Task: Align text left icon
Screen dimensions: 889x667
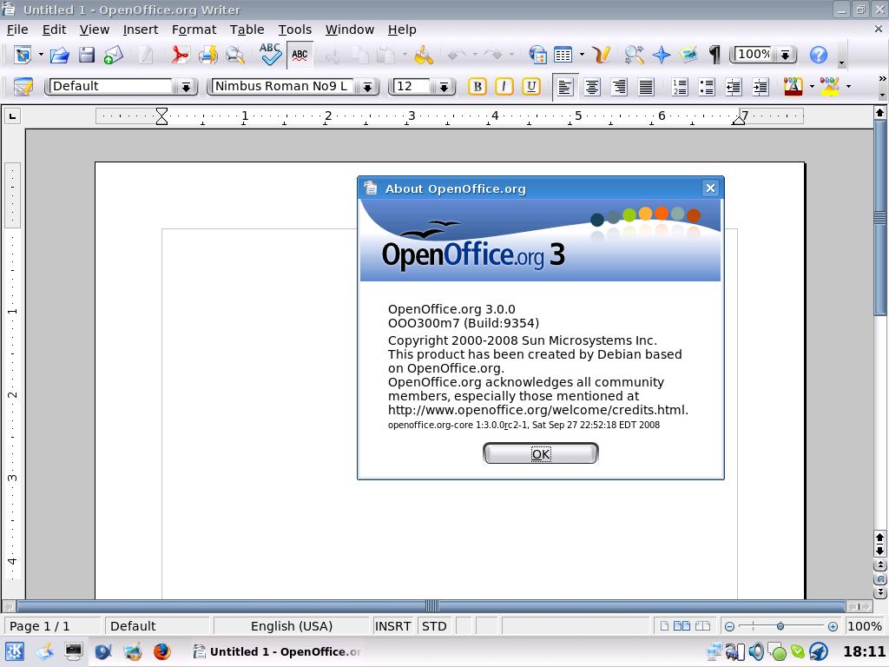Action: (x=564, y=87)
